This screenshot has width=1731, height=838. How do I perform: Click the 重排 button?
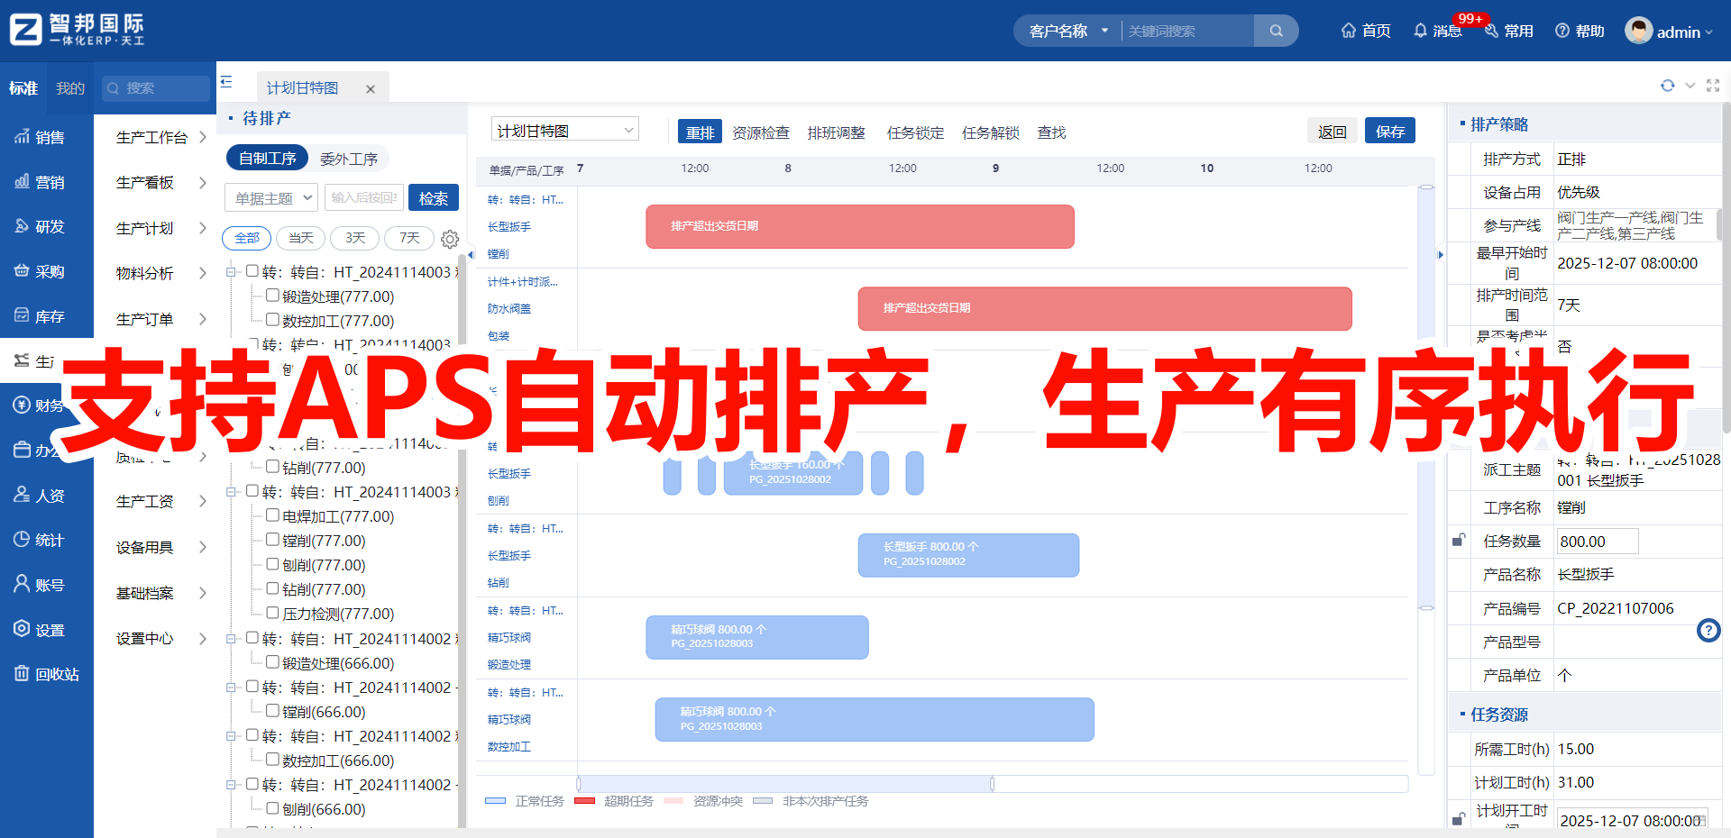pyautogui.click(x=700, y=132)
